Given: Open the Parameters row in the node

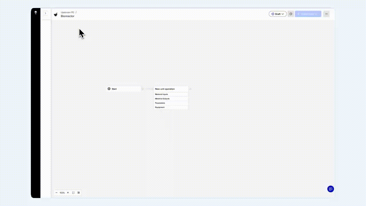Looking at the screenshot, I should pyautogui.click(x=171, y=103).
